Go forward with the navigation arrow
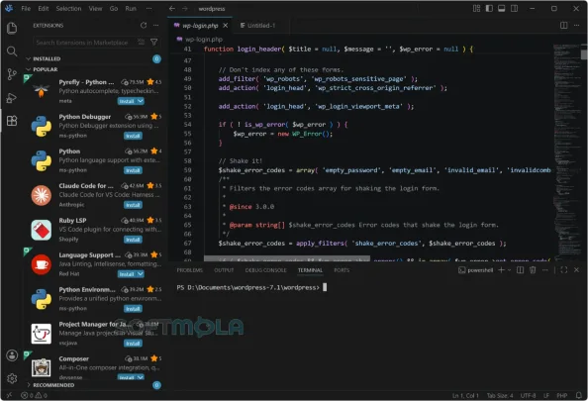Viewport: 588px width, 401px height. point(184,8)
